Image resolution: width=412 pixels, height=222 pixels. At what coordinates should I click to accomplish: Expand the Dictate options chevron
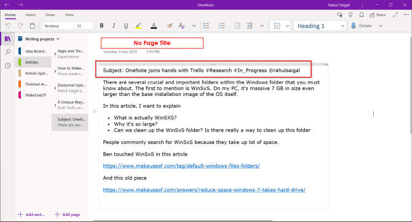click(x=381, y=26)
